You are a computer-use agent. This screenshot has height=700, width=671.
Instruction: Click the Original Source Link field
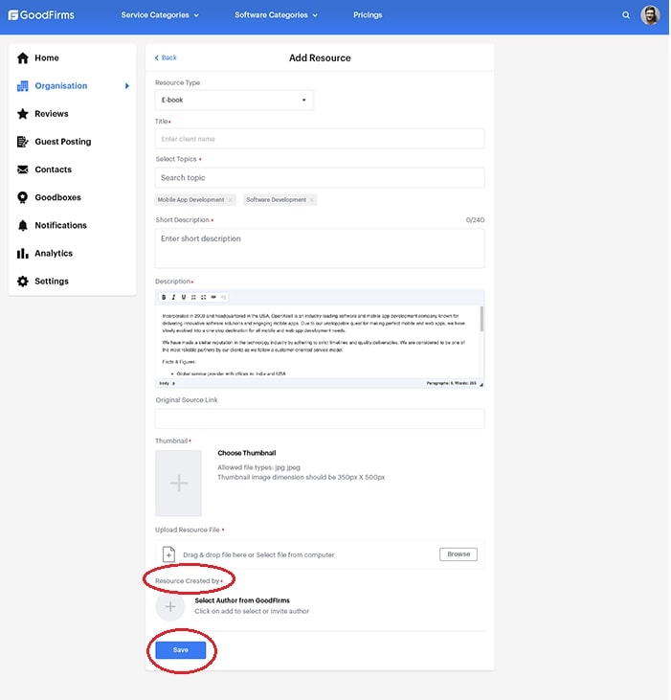pos(320,418)
